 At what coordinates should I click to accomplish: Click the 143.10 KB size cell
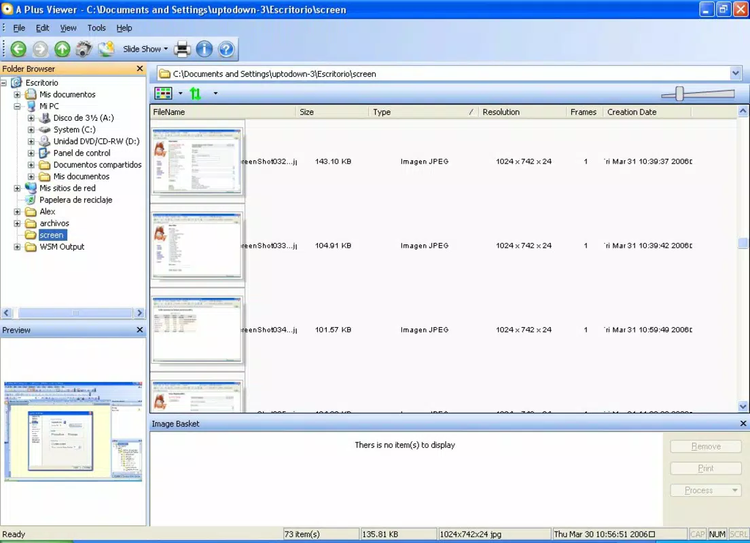coord(333,162)
